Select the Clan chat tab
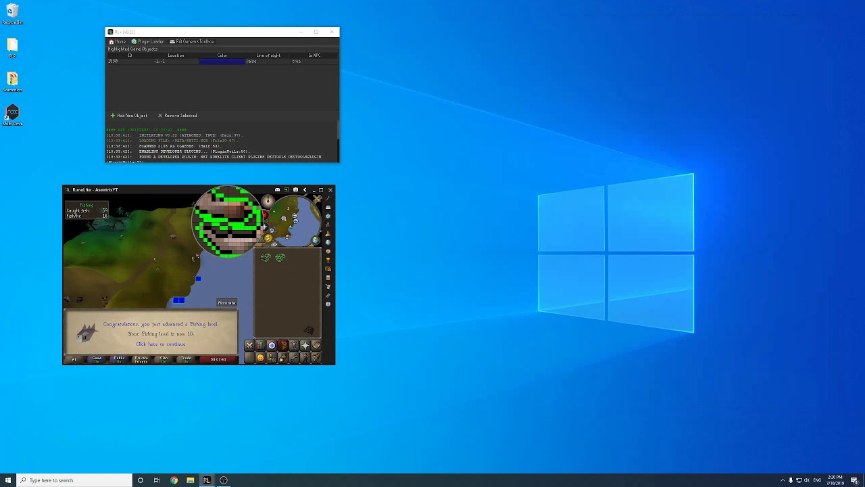The image size is (865, 487). point(164,359)
